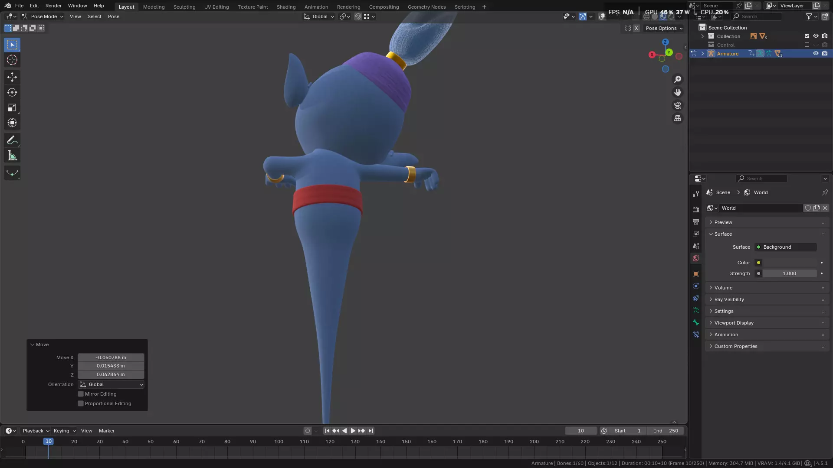Activate the Move tool
The image size is (833, 468).
(12, 77)
